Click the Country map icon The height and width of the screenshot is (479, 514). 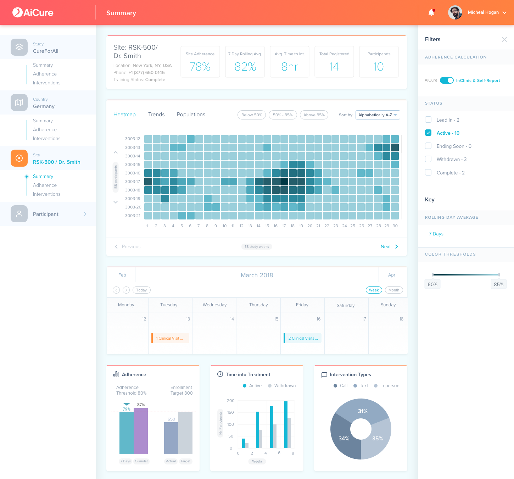click(x=19, y=102)
